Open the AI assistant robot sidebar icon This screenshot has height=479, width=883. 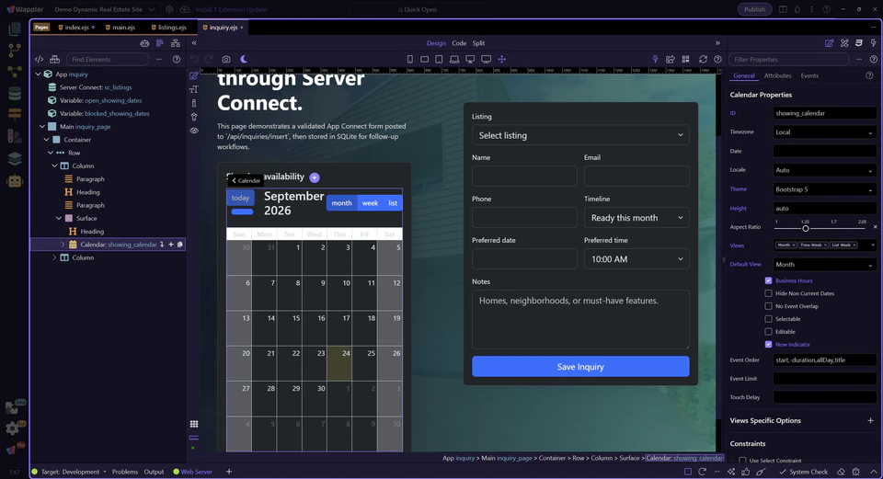(15, 181)
